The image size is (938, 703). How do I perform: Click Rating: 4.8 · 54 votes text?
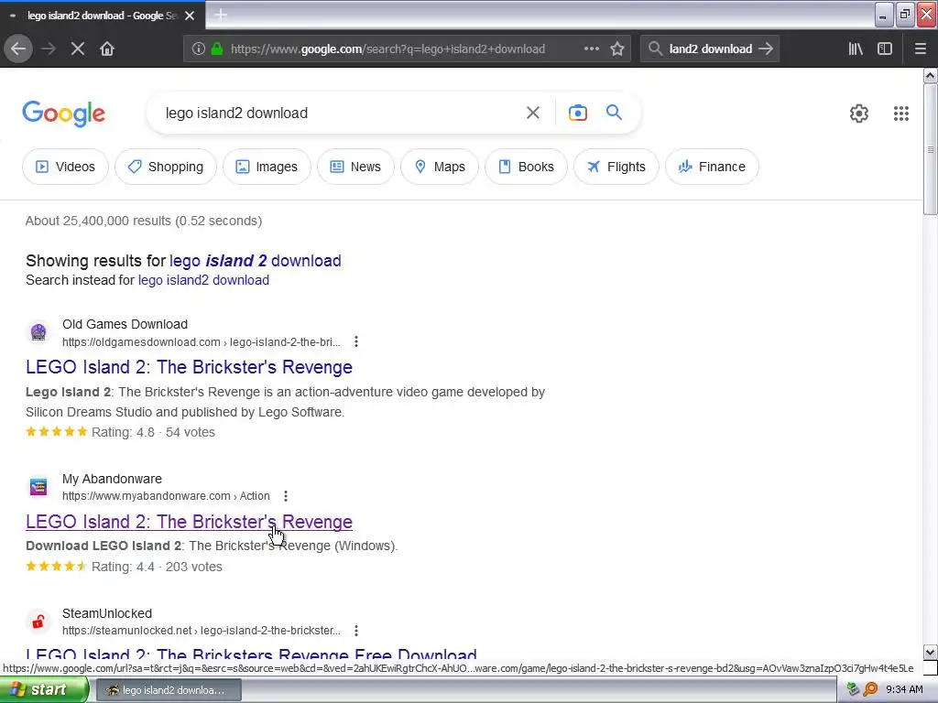tap(153, 432)
